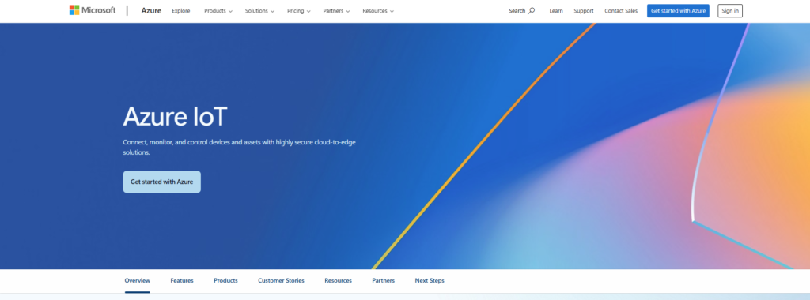Click the blue Get started with Azure header button
The width and height of the screenshot is (810, 300).
[x=678, y=11]
